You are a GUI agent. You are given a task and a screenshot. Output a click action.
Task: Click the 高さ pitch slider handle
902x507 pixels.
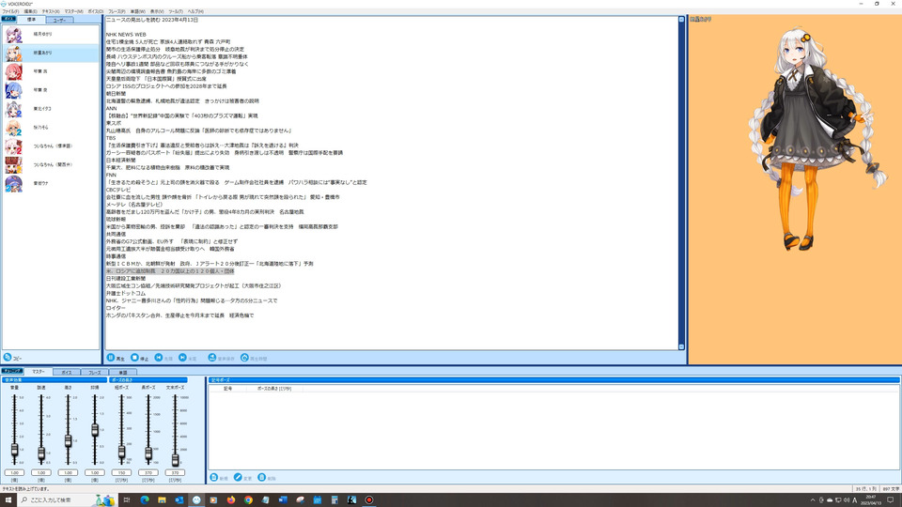click(68, 441)
